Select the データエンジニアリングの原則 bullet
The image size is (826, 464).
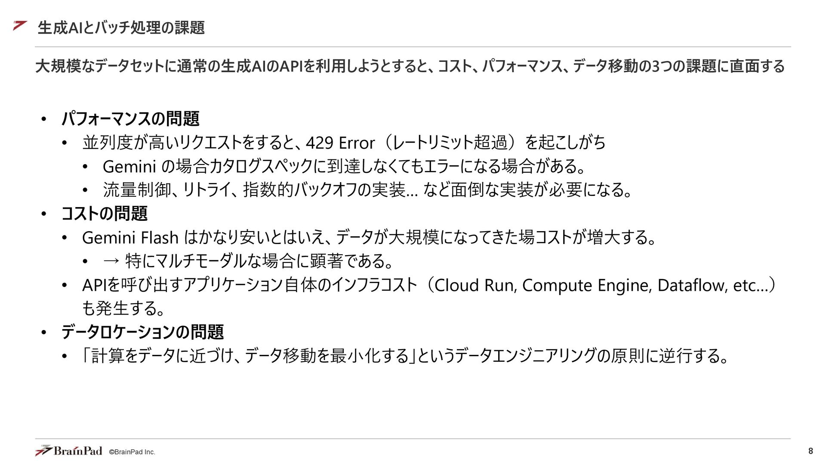pyautogui.click(x=405, y=356)
